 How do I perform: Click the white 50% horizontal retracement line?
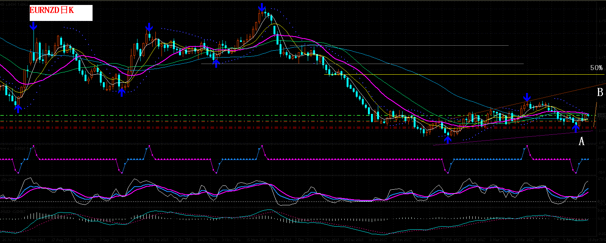[457, 74]
